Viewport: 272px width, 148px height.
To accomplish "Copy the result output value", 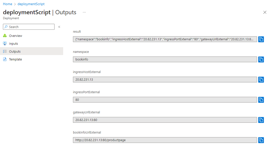I will (261, 39).
